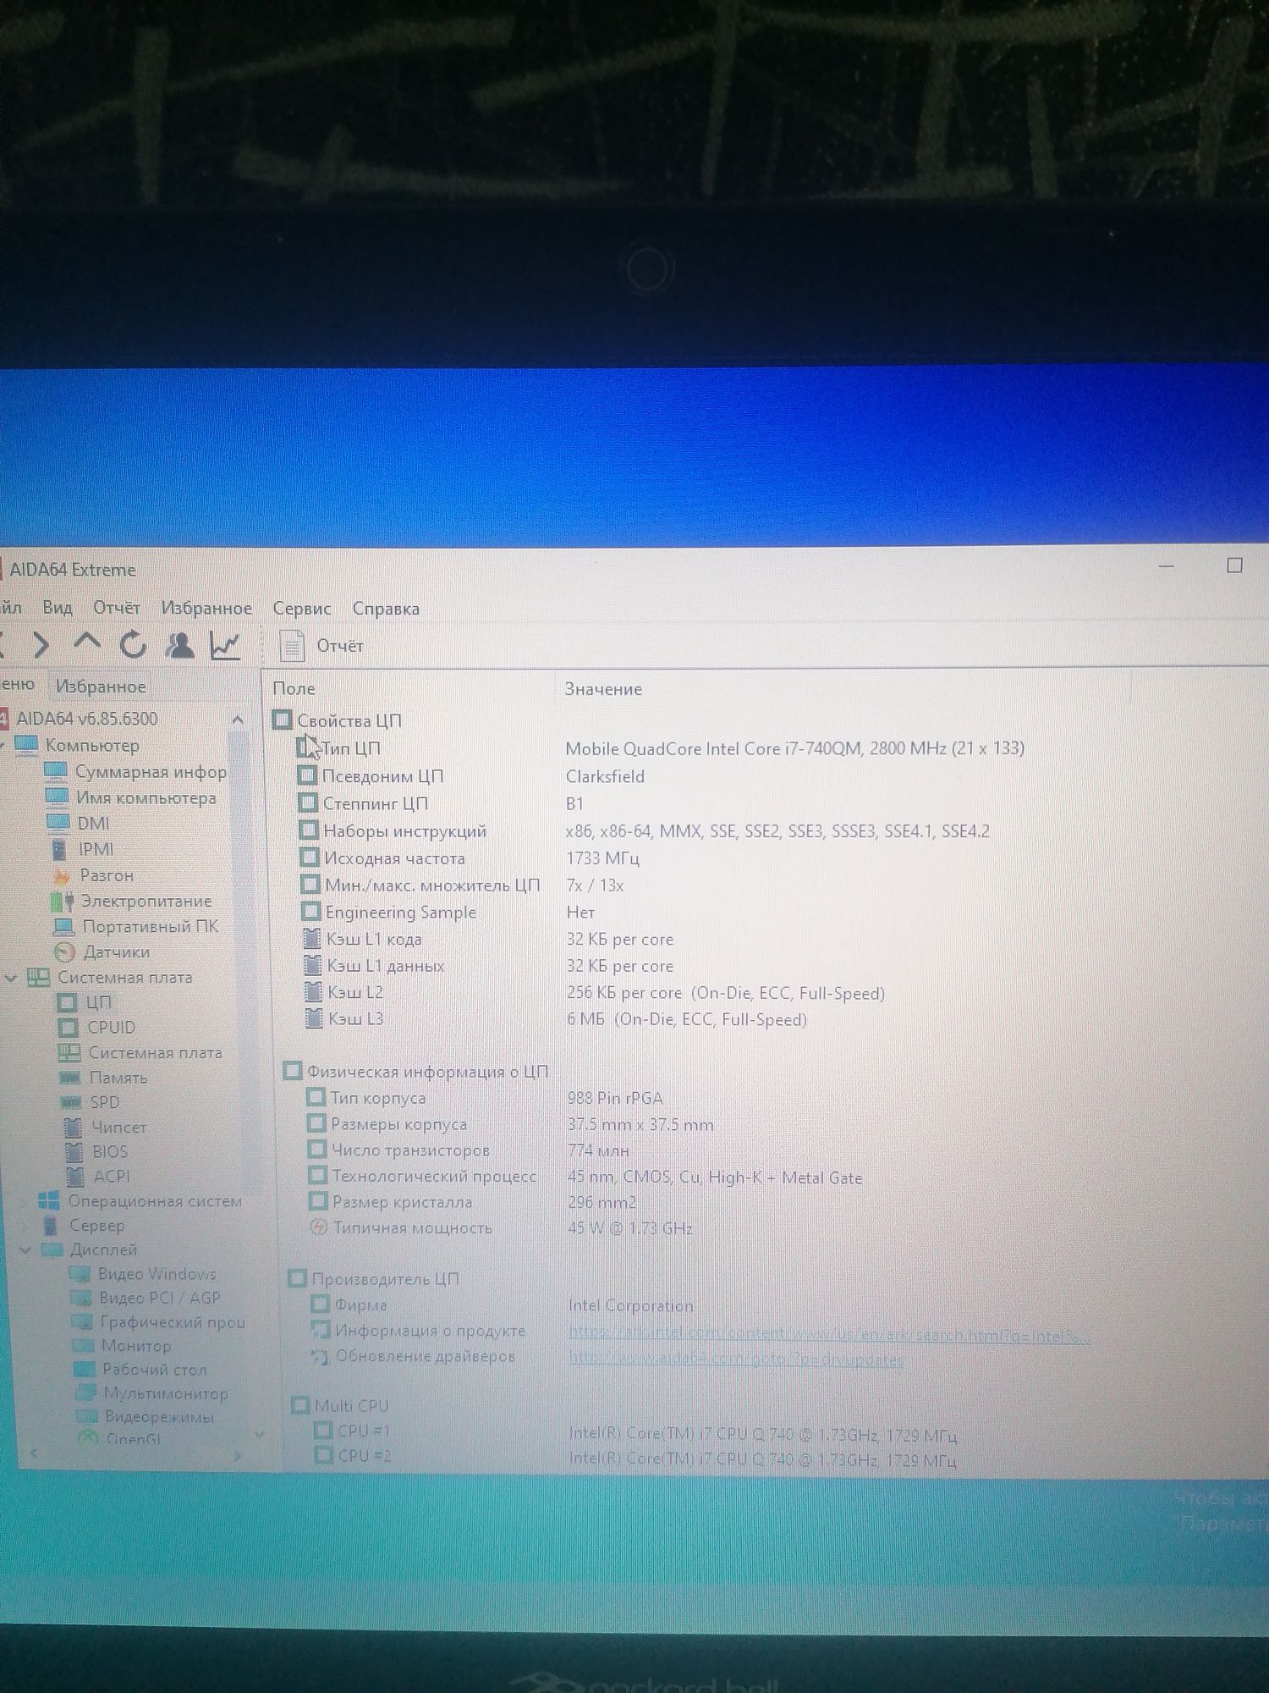Image resolution: width=1269 pixels, height=1693 pixels.
Task: Open the Сервис menu
Action: pyautogui.click(x=302, y=609)
